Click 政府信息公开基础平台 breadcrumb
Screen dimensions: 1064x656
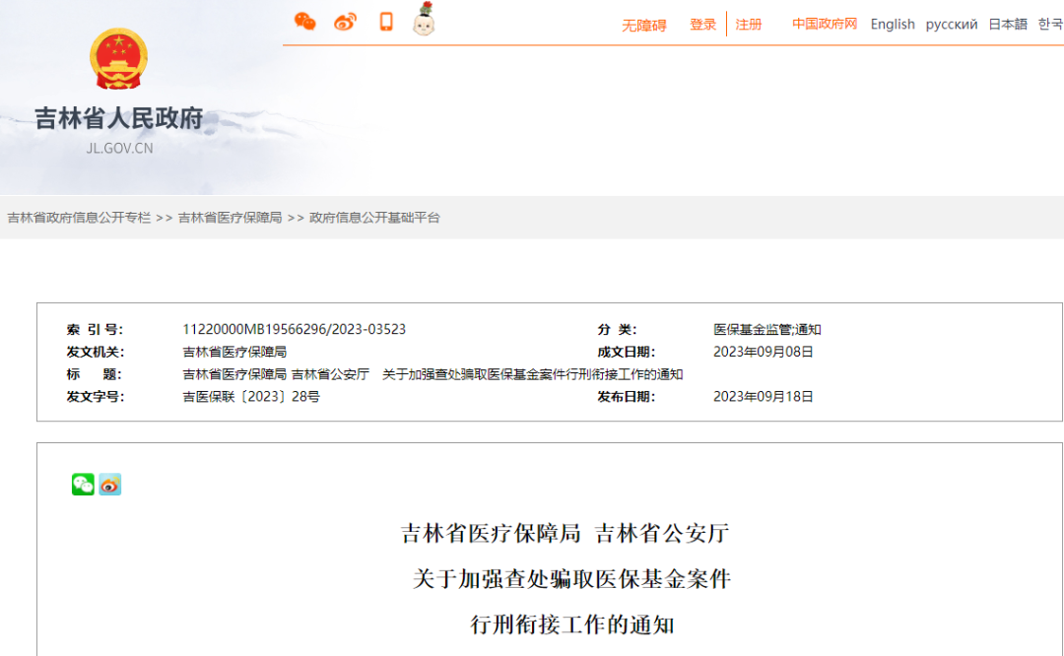pos(374,218)
